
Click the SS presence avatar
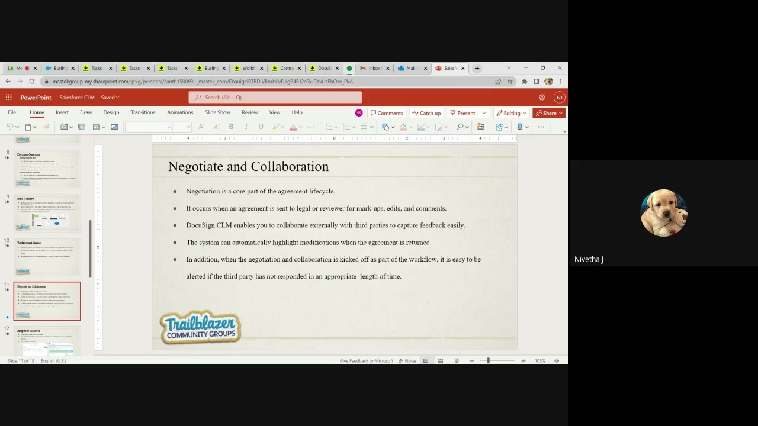(x=358, y=113)
